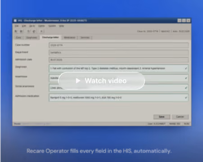
Task: Click the Save button
Action: (162, 117)
